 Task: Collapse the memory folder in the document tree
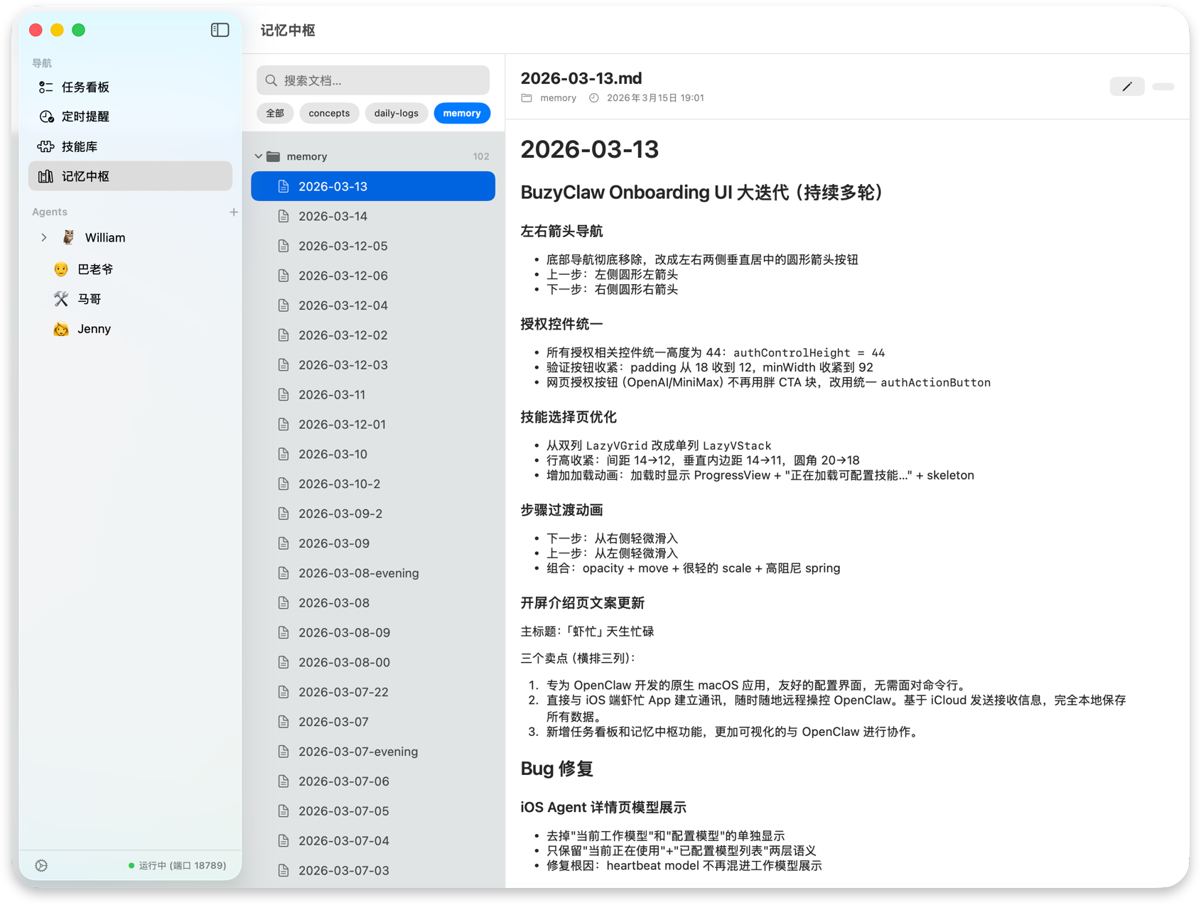260,156
